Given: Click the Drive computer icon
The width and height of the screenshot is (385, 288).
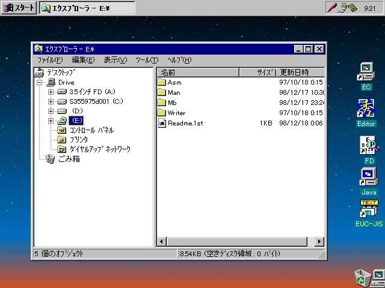Looking at the screenshot, I should point(51,82).
